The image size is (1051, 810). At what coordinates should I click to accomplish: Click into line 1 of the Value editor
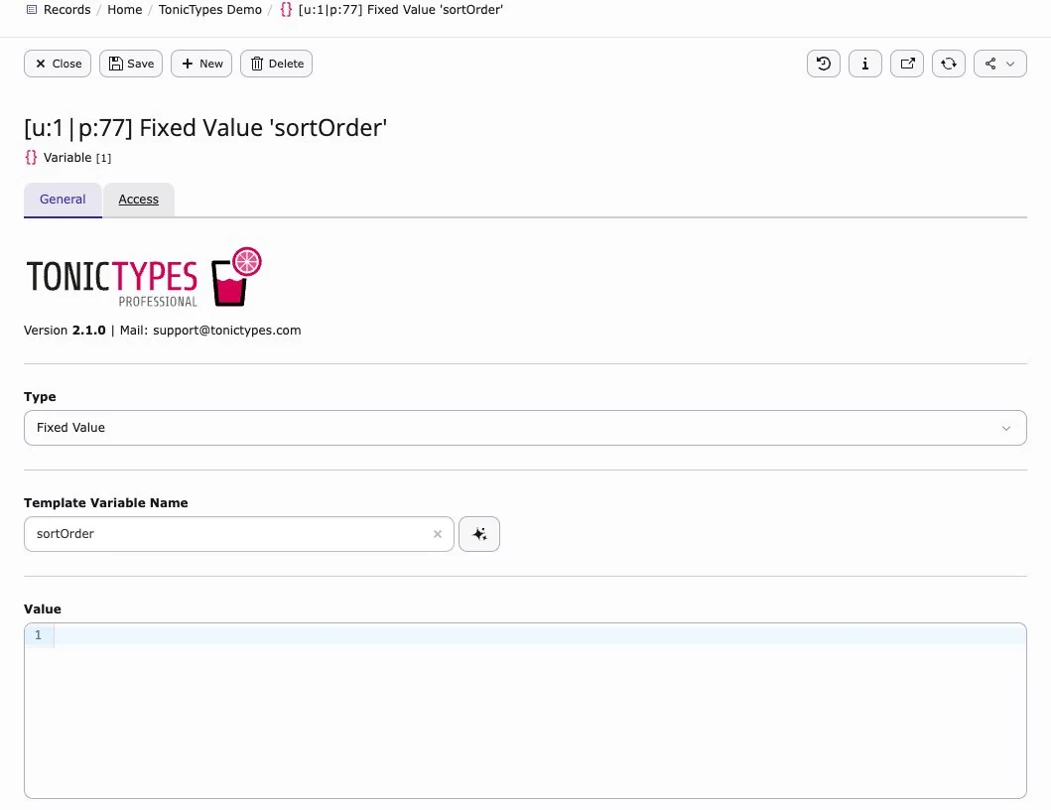tap(540, 634)
